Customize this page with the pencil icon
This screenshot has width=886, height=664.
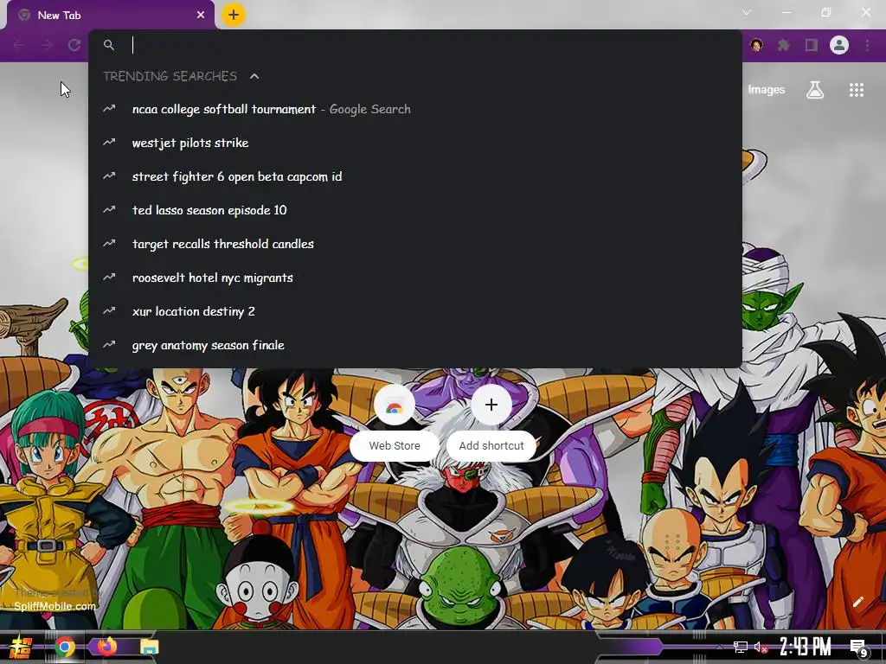tap(857, 602)
